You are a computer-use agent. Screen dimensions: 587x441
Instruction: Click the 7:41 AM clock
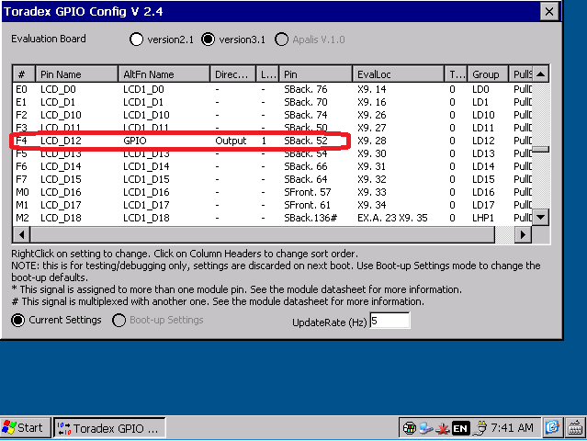512,427
